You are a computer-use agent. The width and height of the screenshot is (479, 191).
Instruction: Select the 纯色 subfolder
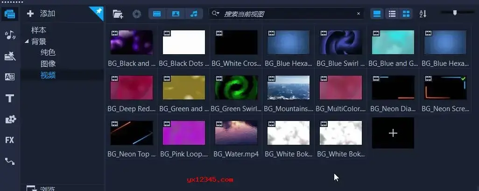click(48, 52)
